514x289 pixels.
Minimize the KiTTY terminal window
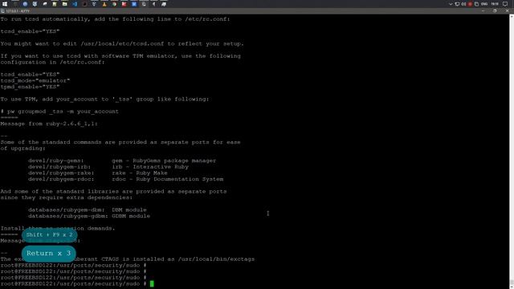483,10
